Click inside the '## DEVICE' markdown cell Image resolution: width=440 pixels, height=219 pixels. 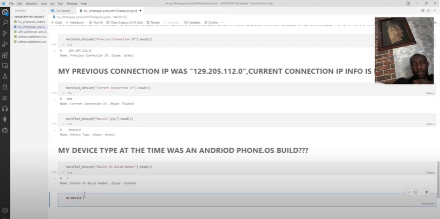[x=206, y=198]
